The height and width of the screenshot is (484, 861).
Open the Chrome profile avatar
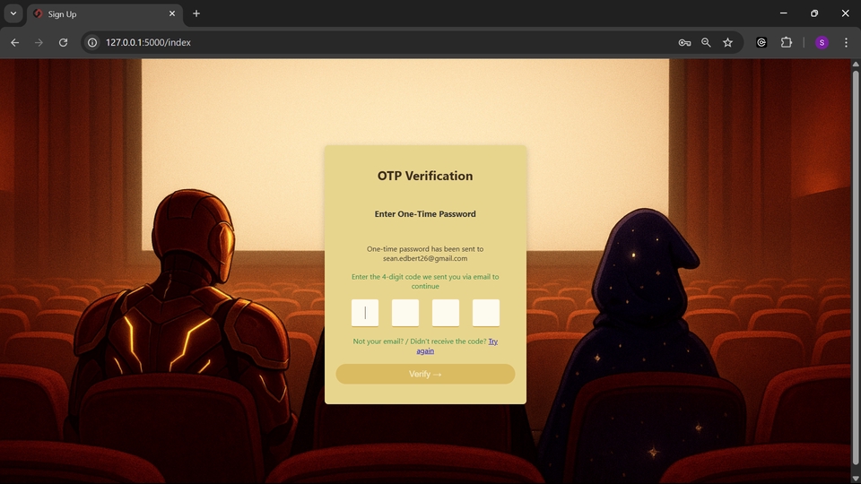pyautogui.click(x=822, y=42)
